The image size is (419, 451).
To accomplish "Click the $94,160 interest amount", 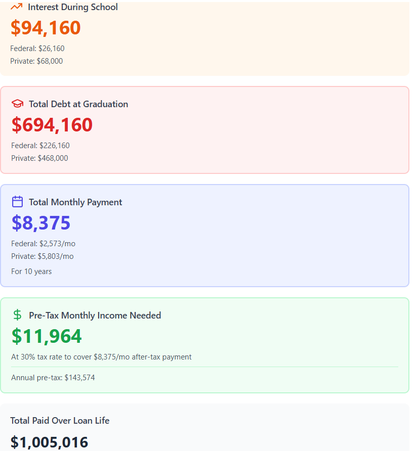I will pos(46,28).
